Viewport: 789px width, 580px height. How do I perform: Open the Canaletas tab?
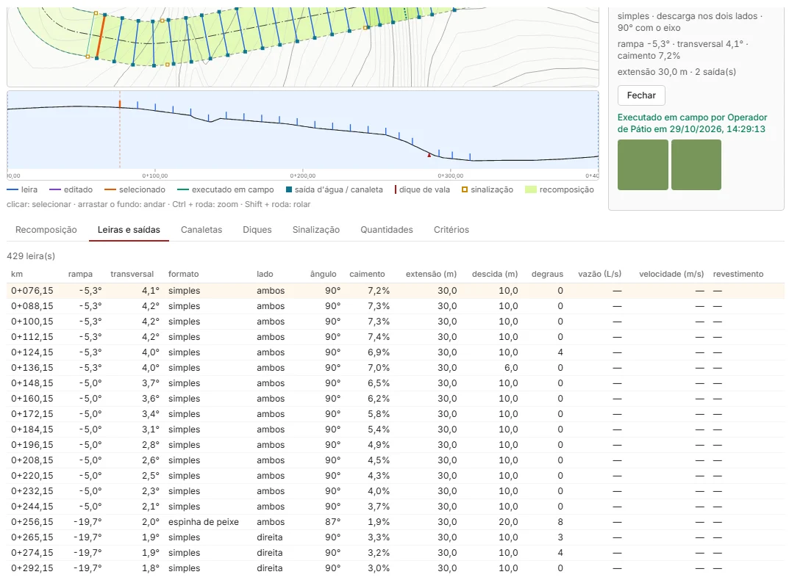[201, 230]
